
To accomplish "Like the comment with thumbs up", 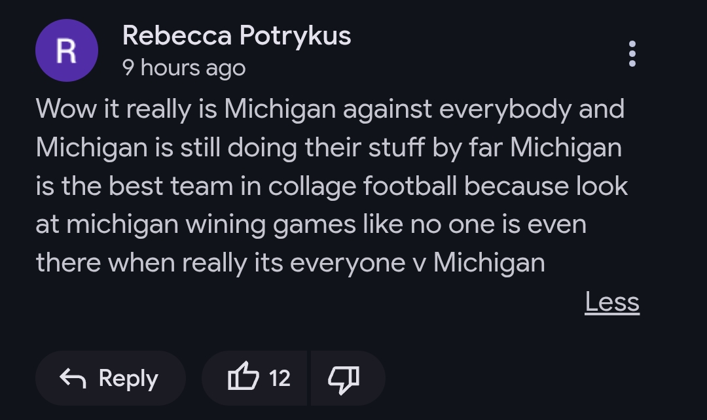I will (x=243, y=378).
